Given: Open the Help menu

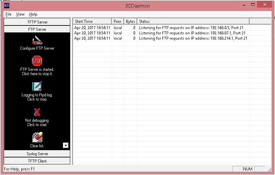Looking at the screenshot, I should tap(33, 14).
